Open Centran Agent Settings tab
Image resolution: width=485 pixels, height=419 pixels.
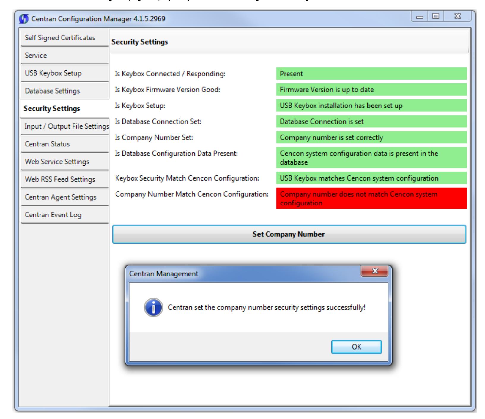65,197
